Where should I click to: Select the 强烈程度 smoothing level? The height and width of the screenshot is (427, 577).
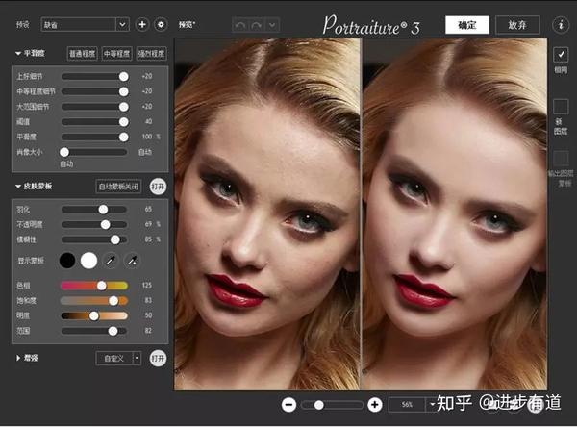click(x=151, y=54)
